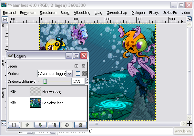The image size is (194, 136).
Task: Click the Nieuwe laag layer name
Action: [x=52, y=92]
